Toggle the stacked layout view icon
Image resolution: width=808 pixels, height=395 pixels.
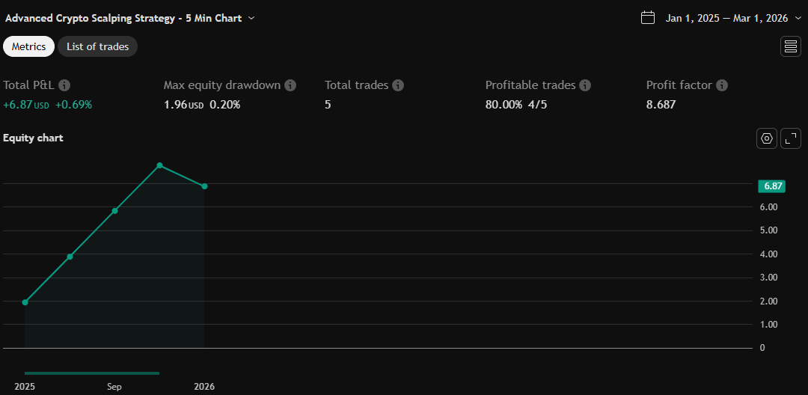coord(791,46)
